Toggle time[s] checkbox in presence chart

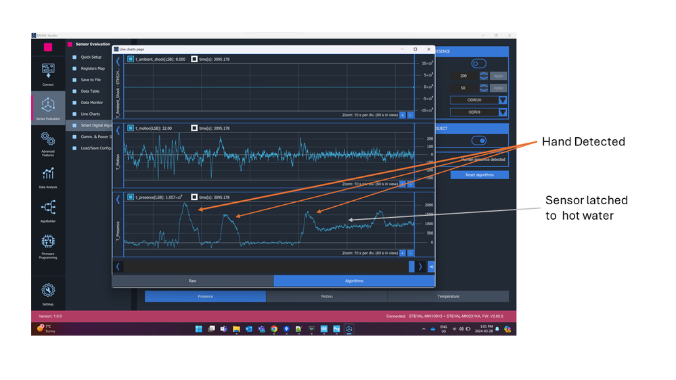point(194,197)
